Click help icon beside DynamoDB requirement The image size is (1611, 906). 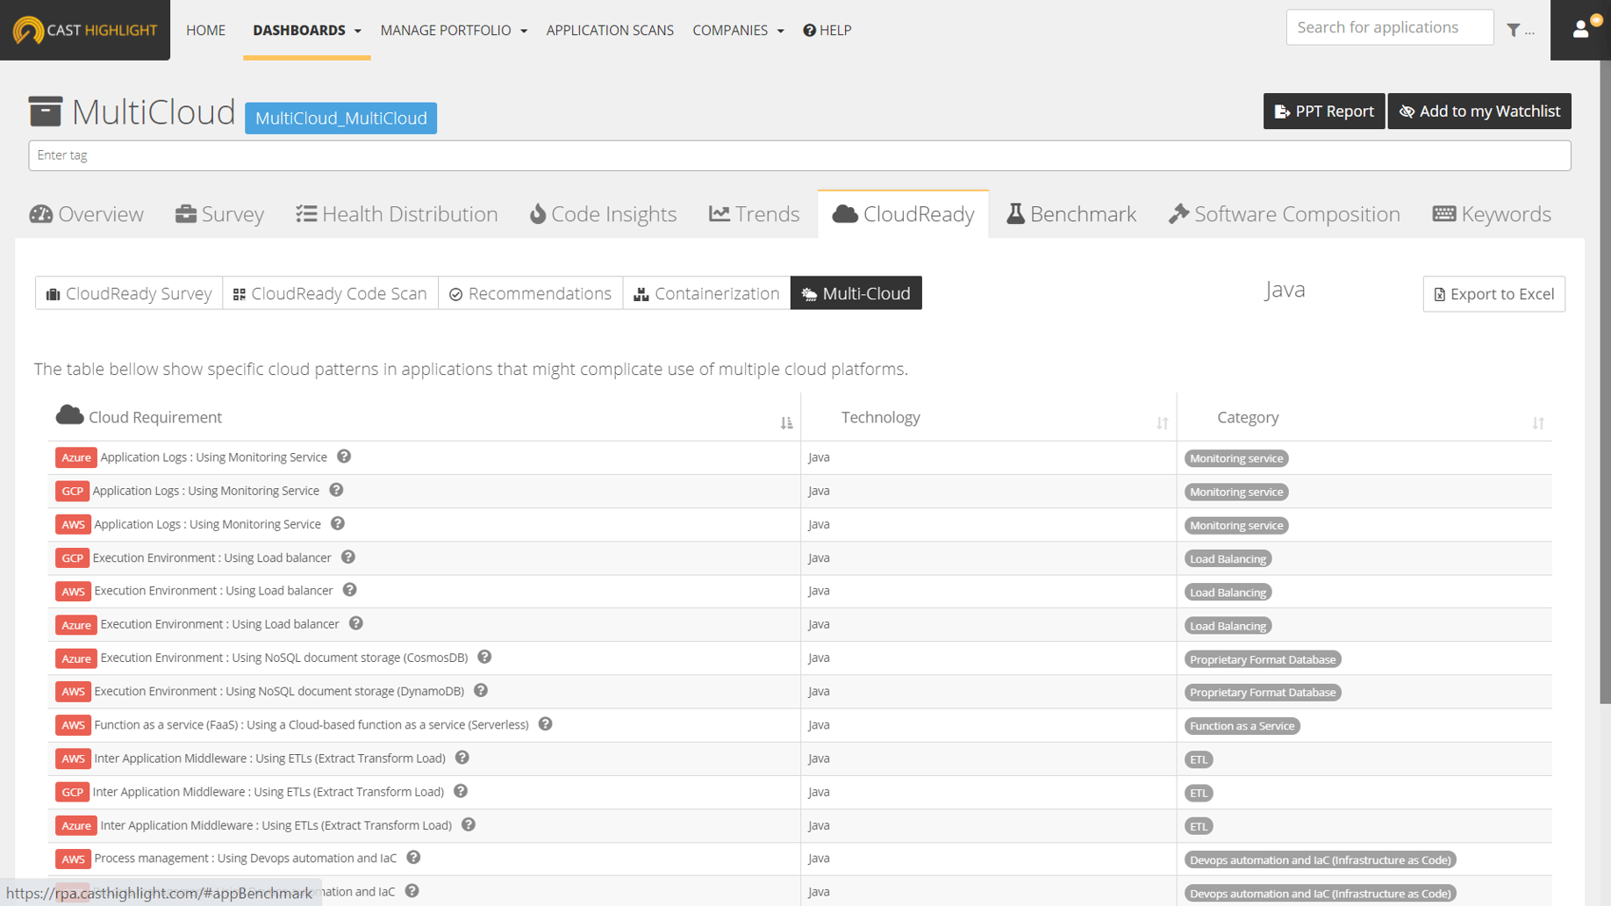[481, 691]
